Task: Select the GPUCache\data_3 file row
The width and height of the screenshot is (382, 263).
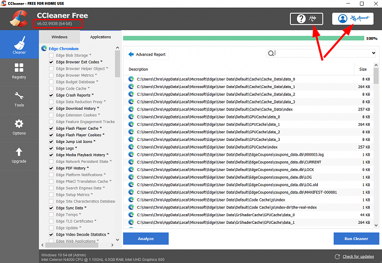Action: point(249,139)
